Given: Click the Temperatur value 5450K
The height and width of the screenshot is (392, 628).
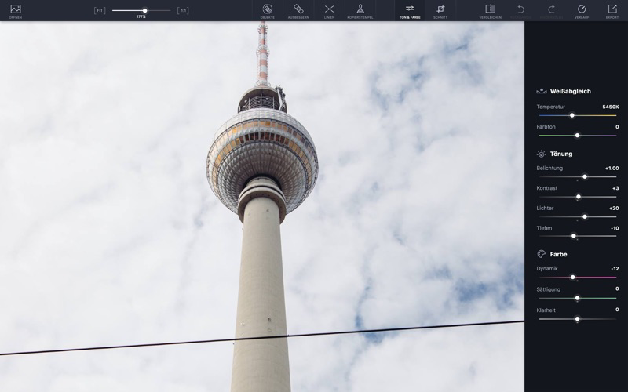Looking at the screenshot, I should pos(611,107).
